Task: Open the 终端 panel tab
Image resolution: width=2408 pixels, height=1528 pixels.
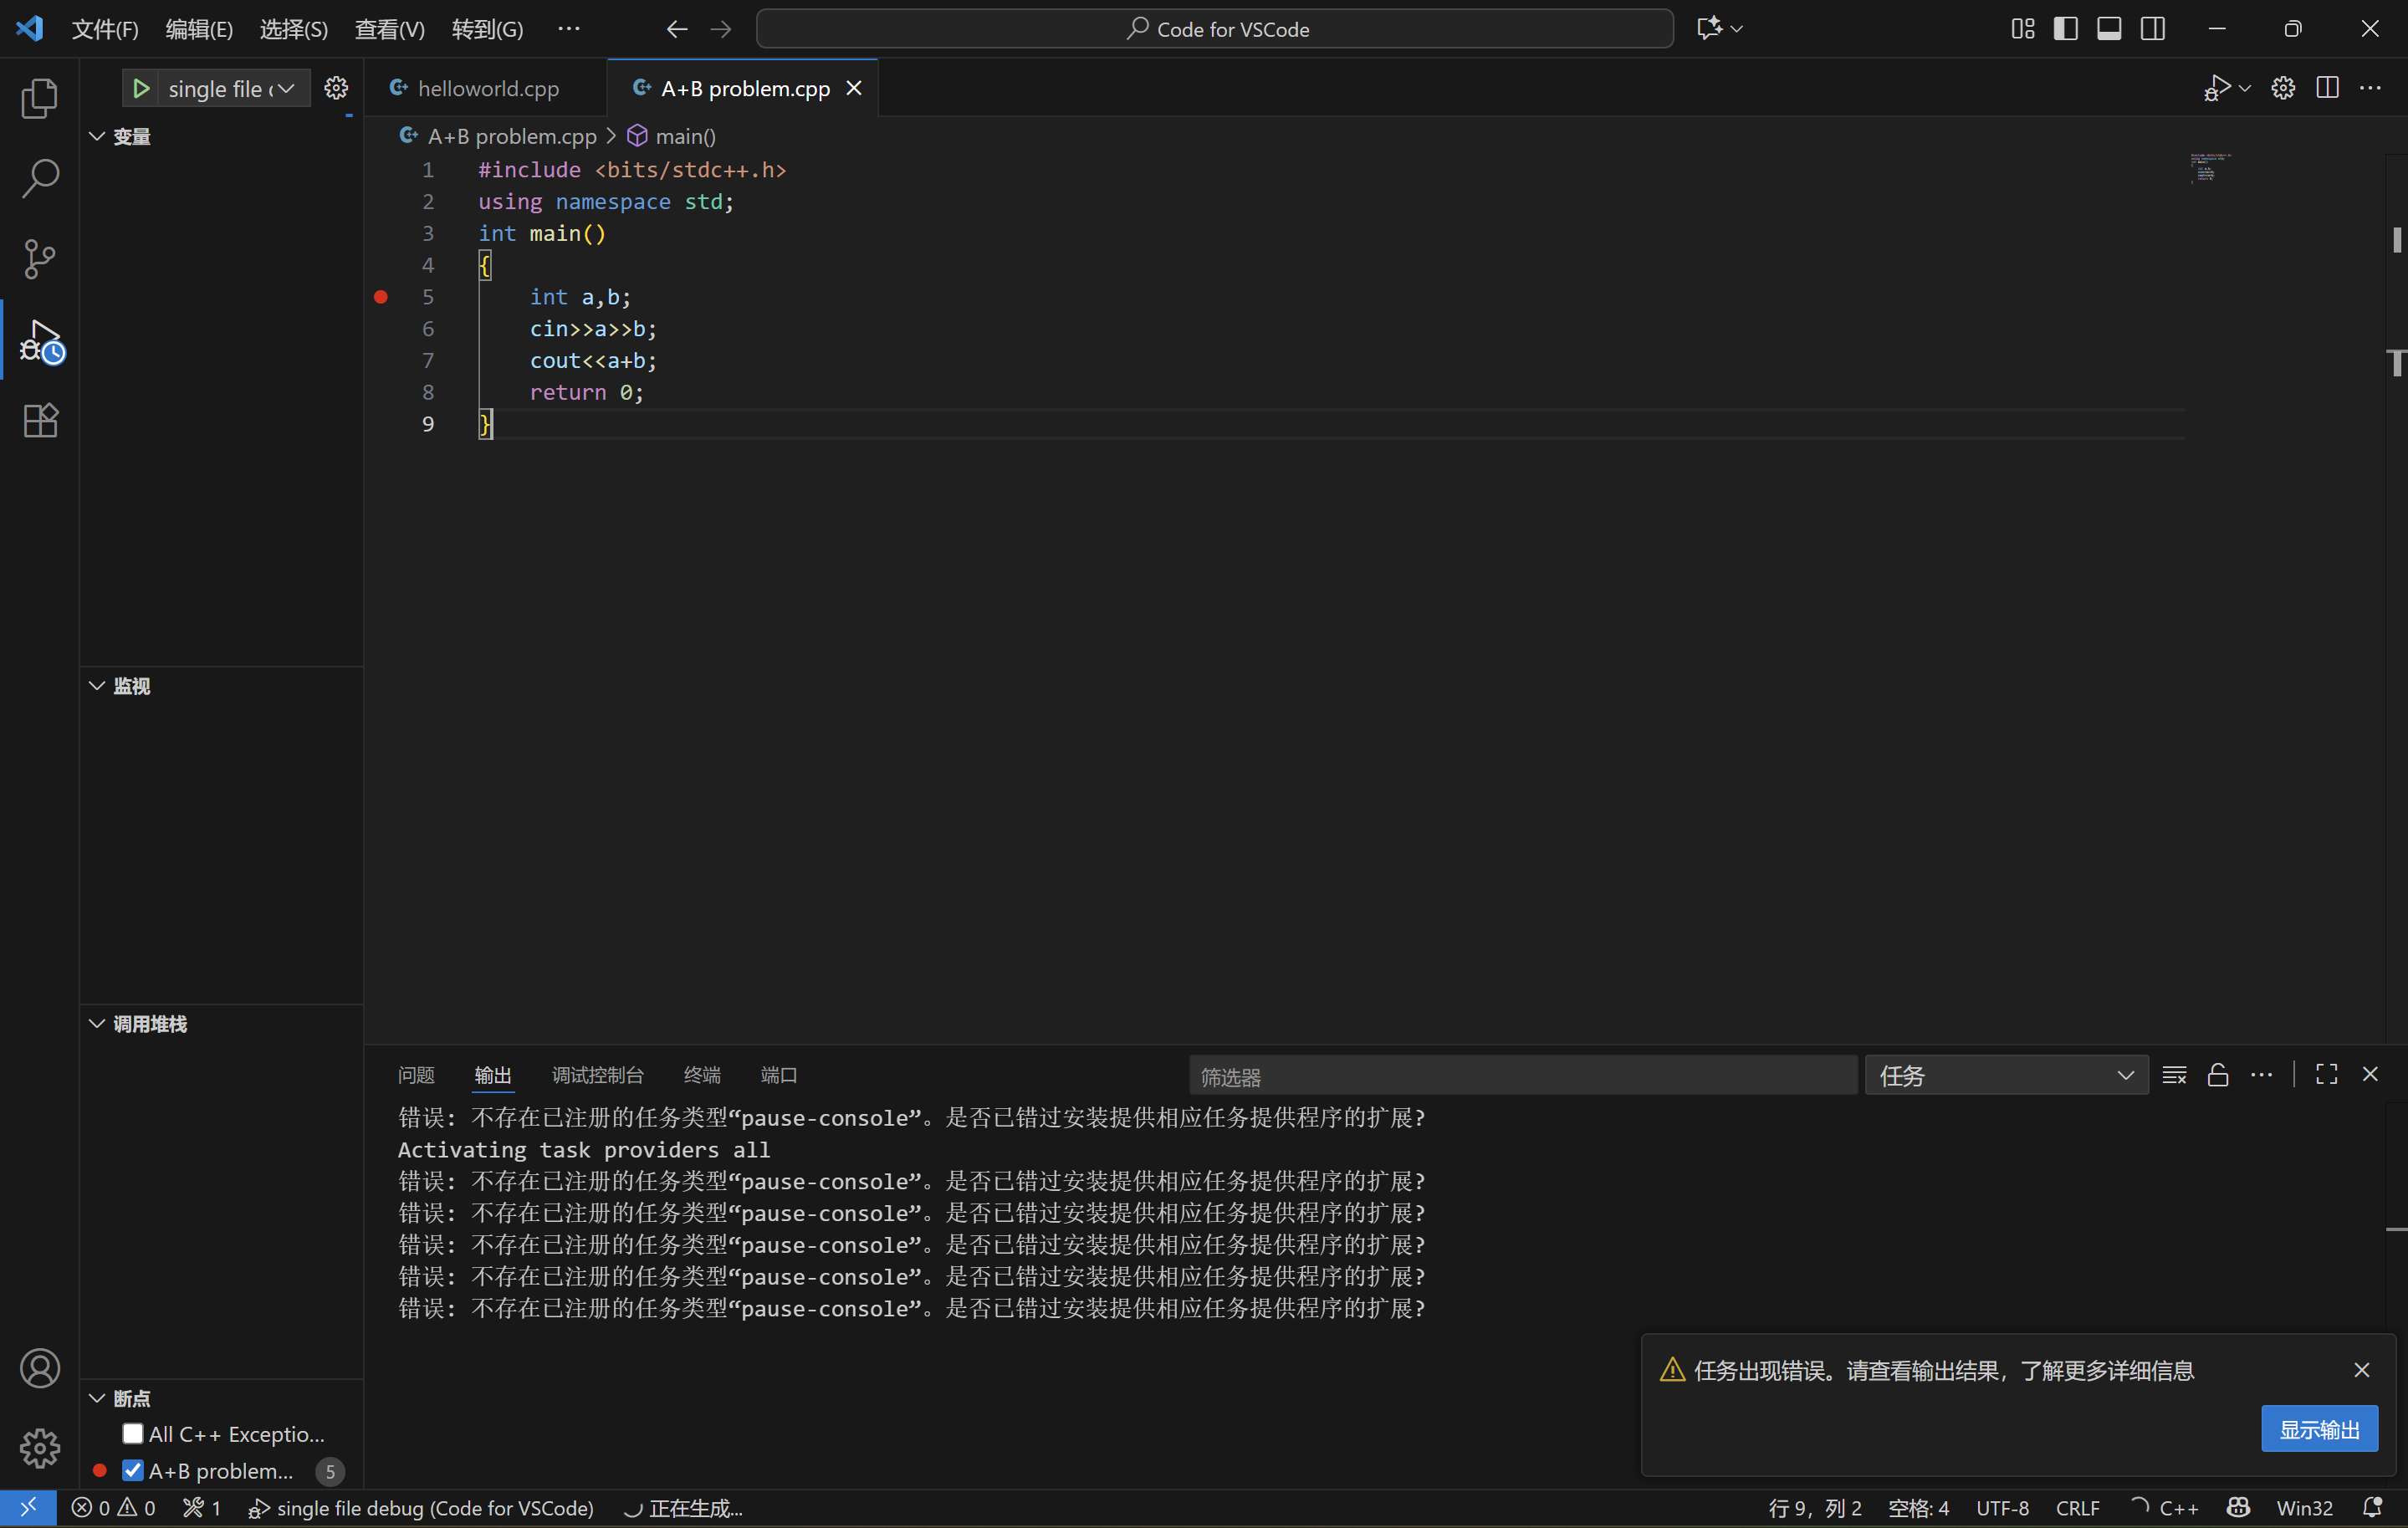Action: pyautogui.click(x=701, y=1075)
